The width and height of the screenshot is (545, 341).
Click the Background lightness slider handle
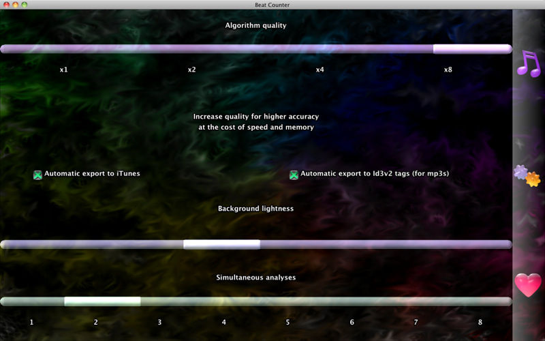click(222, 244)
